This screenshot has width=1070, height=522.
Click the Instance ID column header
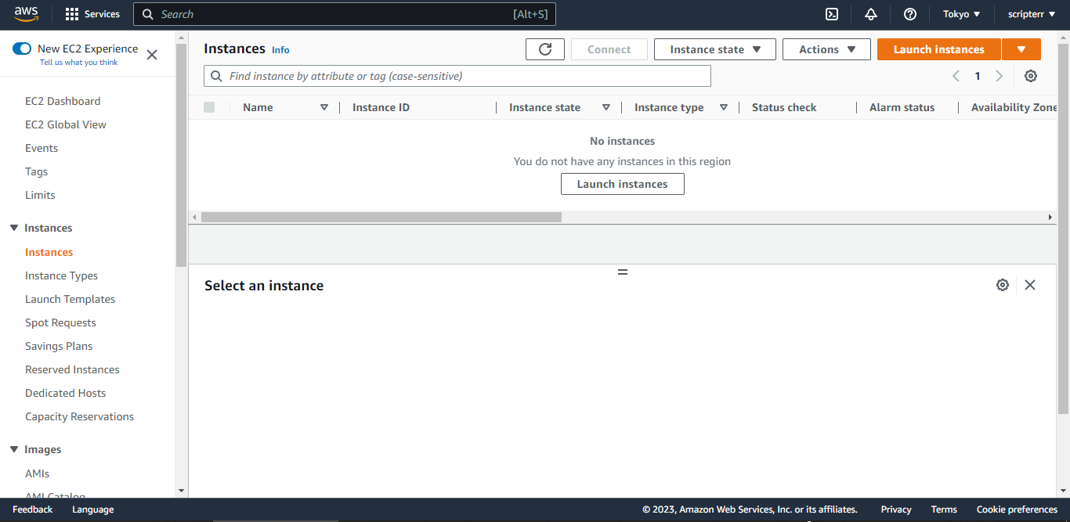click(381, 107)
